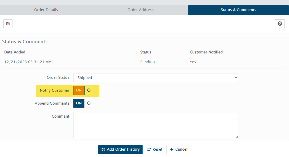
Task: Click the document icon button at top left
Action: click(x=8, y=24)
